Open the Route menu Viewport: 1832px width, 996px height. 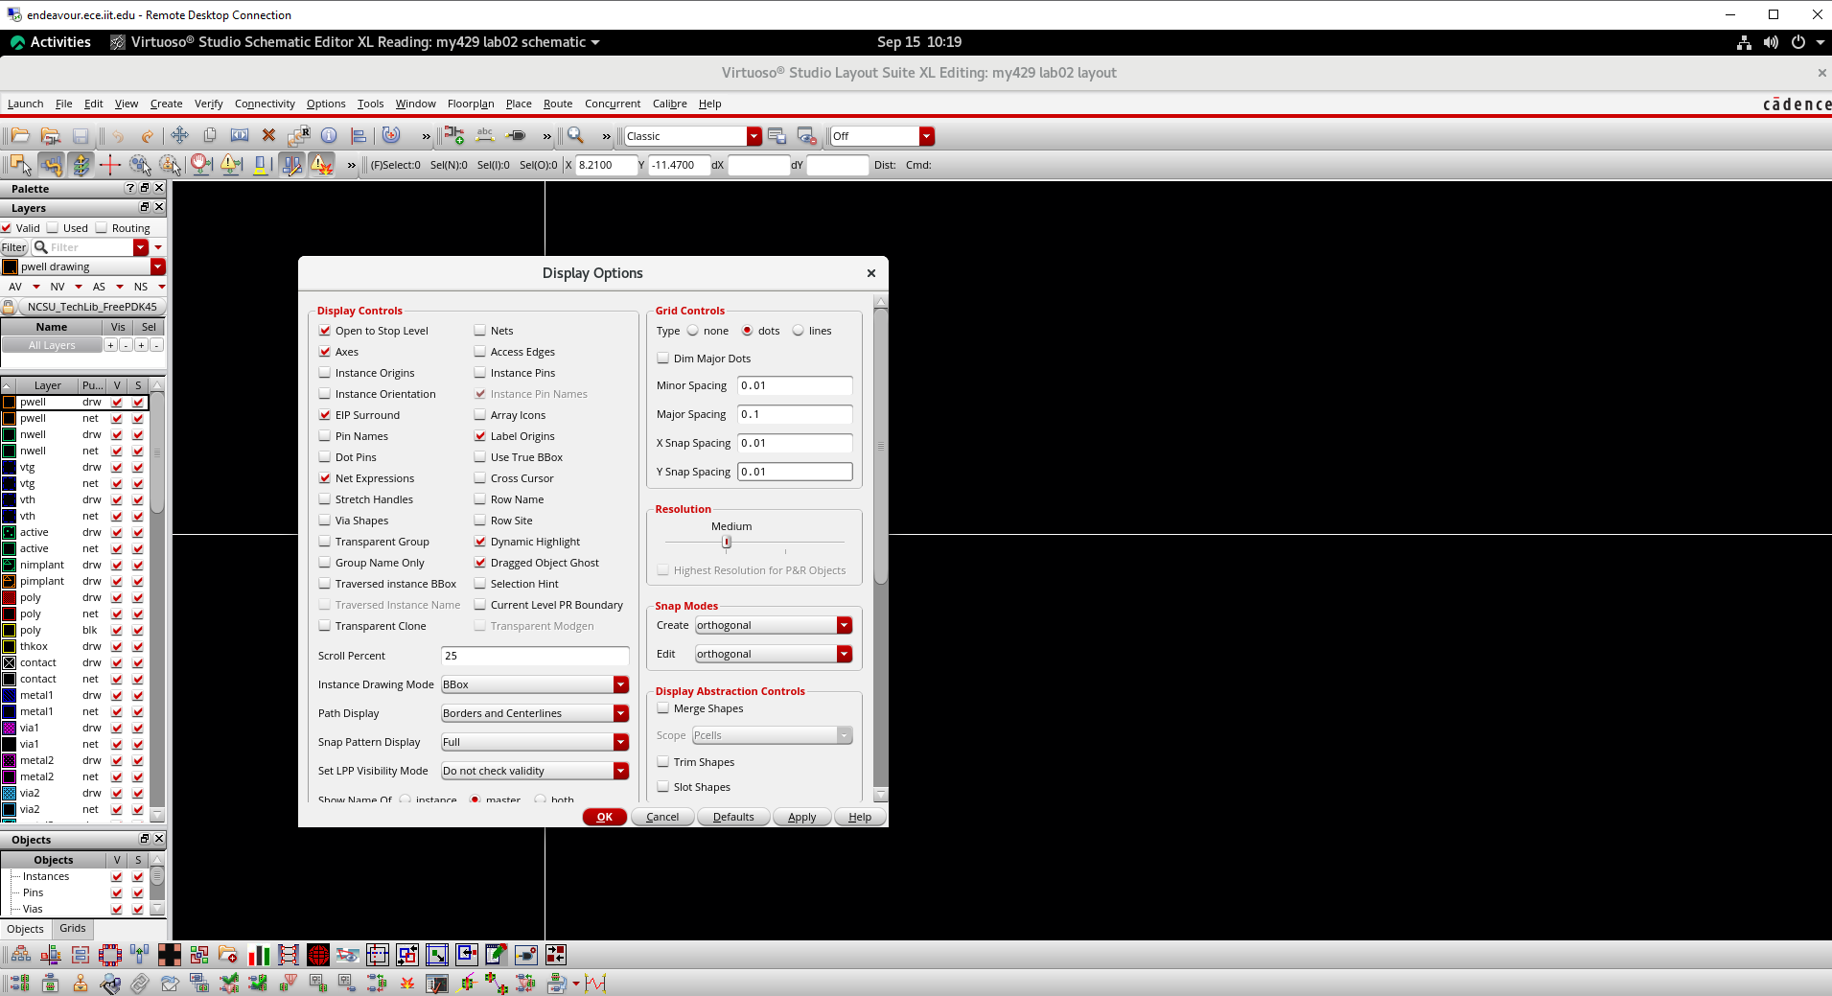(x=558, y=104)
